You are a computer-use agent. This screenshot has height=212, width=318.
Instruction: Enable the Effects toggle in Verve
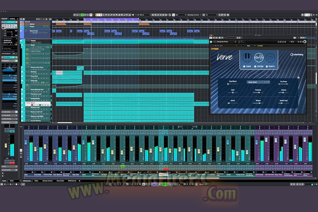(267, 67)
